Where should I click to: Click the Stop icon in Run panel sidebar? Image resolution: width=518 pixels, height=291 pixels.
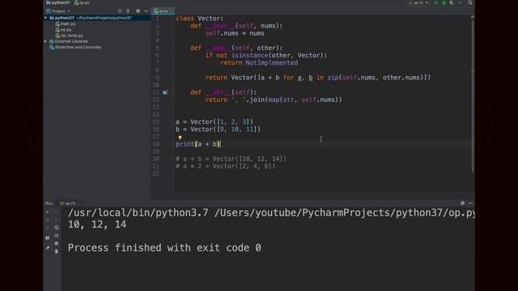48,219
